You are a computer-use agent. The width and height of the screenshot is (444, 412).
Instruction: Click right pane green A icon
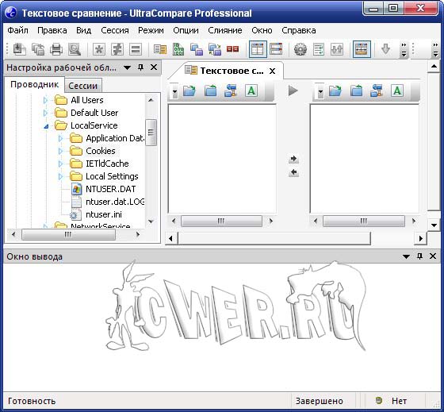397,91
